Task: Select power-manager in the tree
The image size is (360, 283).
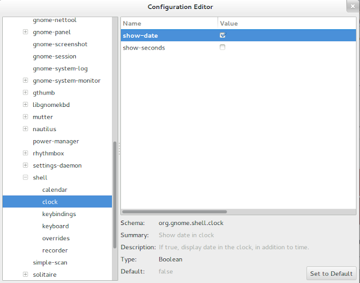Action: (x=56, y=141)
